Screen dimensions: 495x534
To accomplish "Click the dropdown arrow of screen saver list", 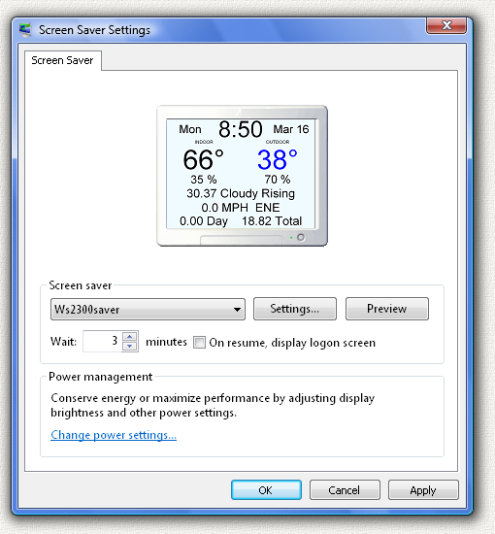I will (237, 310).
